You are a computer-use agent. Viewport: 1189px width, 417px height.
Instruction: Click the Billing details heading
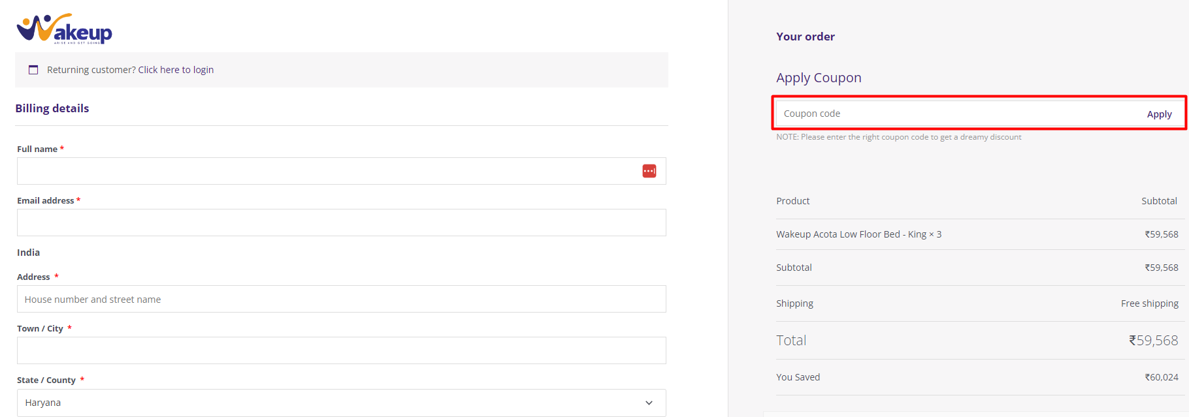[52, 108]
